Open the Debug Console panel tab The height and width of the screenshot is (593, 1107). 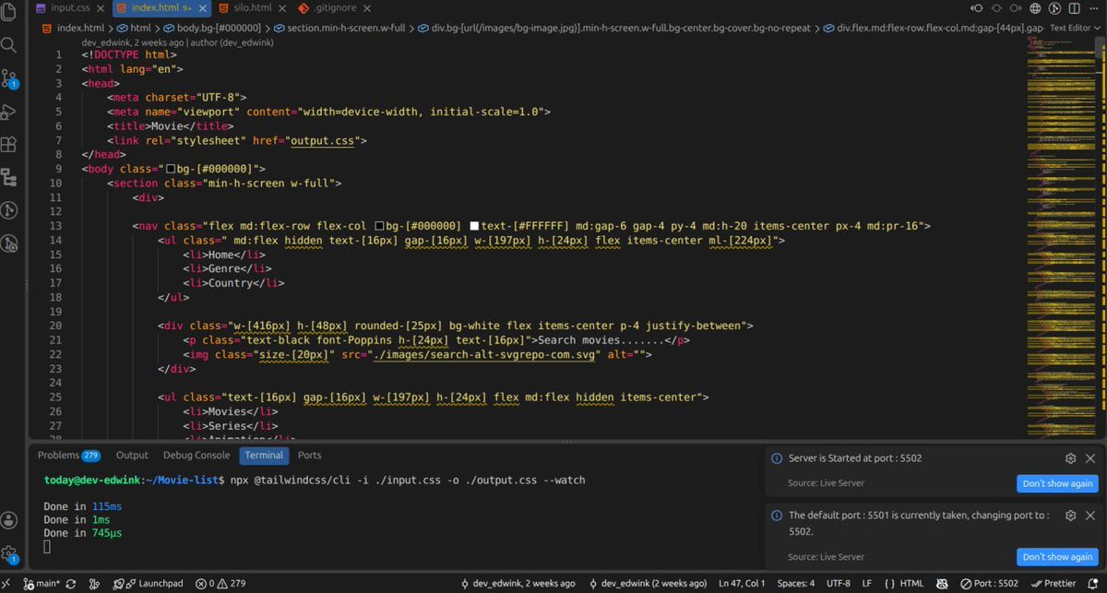tap(196, 456)
